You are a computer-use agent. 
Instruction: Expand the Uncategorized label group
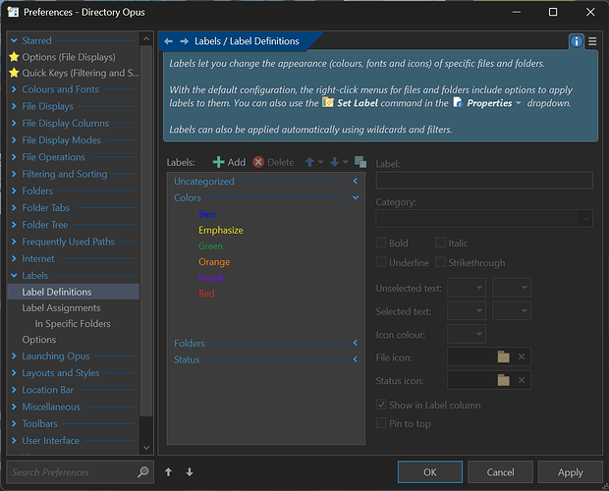pyautogui.click(x=356, y=181)
